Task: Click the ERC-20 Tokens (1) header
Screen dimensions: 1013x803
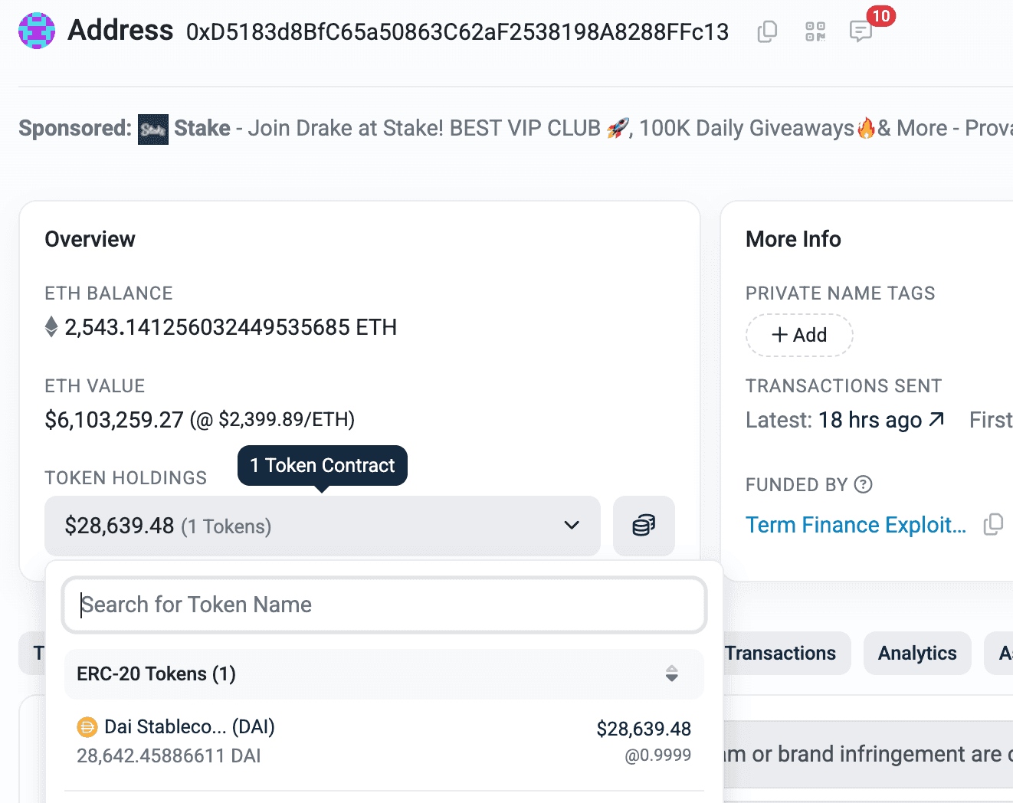Action: tap(384, 674)
